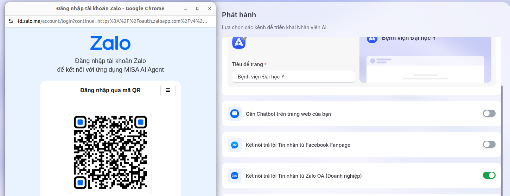The width and height of the screenshot is (510, 196).
Task: Disable the Zalo OA messaging toggle
Action: [489, 175]
